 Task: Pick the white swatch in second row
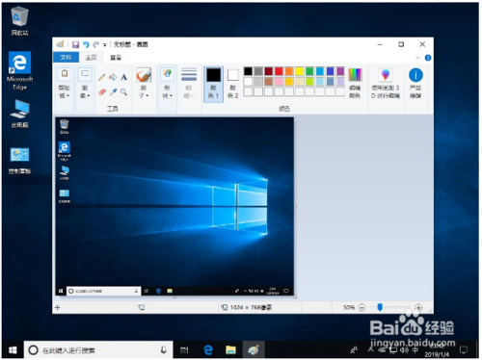[248, 82]
